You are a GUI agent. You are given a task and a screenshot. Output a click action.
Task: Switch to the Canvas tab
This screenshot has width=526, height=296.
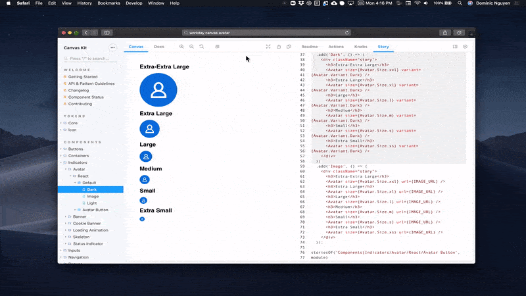[136, 47]
